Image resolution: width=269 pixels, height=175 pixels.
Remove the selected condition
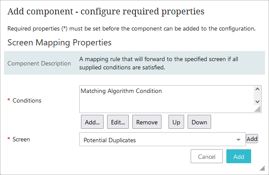click(147, 122)
